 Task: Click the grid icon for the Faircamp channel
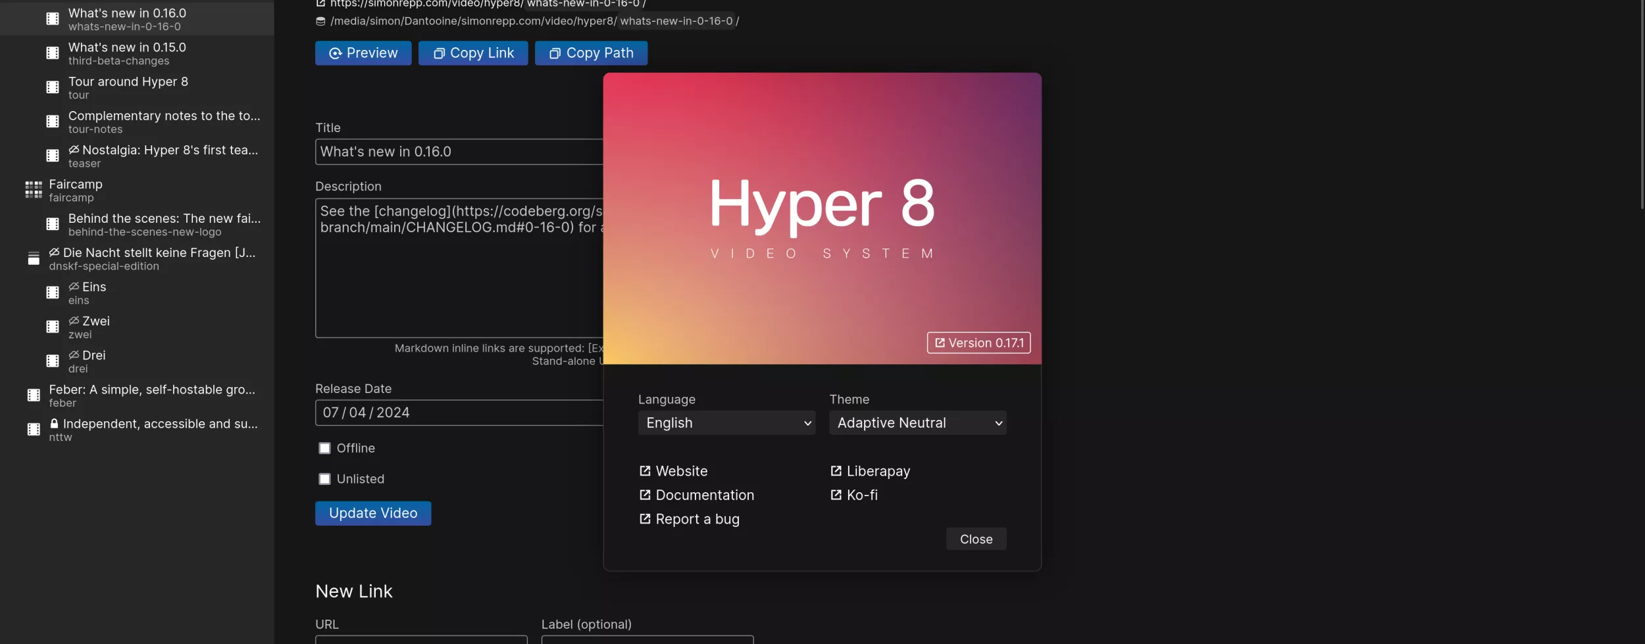point(32,189)
